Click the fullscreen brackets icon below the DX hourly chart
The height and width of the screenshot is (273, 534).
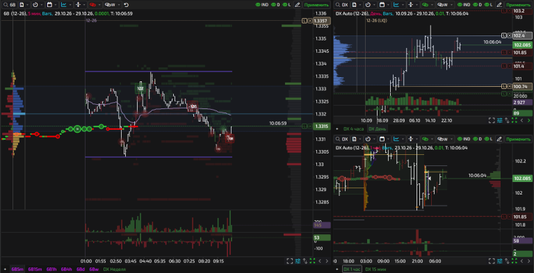tap(492, 261)
